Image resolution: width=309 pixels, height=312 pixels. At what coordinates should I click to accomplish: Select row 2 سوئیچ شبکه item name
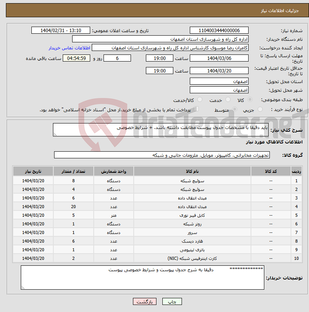(x=192, y=189)
